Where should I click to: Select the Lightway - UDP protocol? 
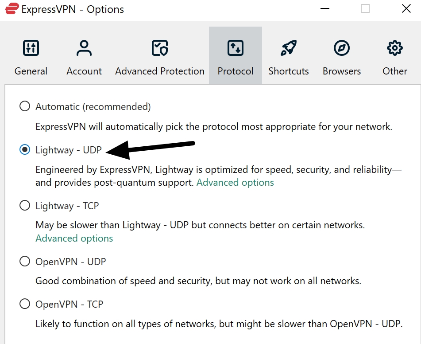pyautogui.click(x=25, y=150)
